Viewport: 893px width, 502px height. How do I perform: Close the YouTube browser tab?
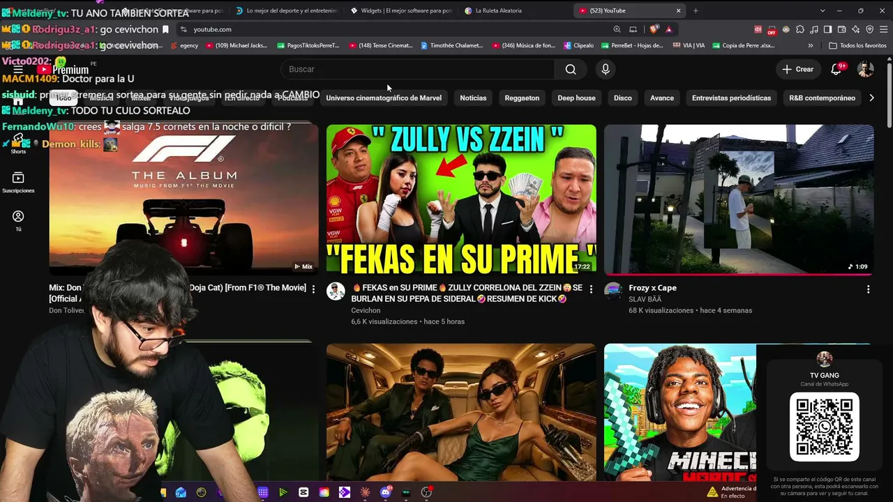[678, 10]
